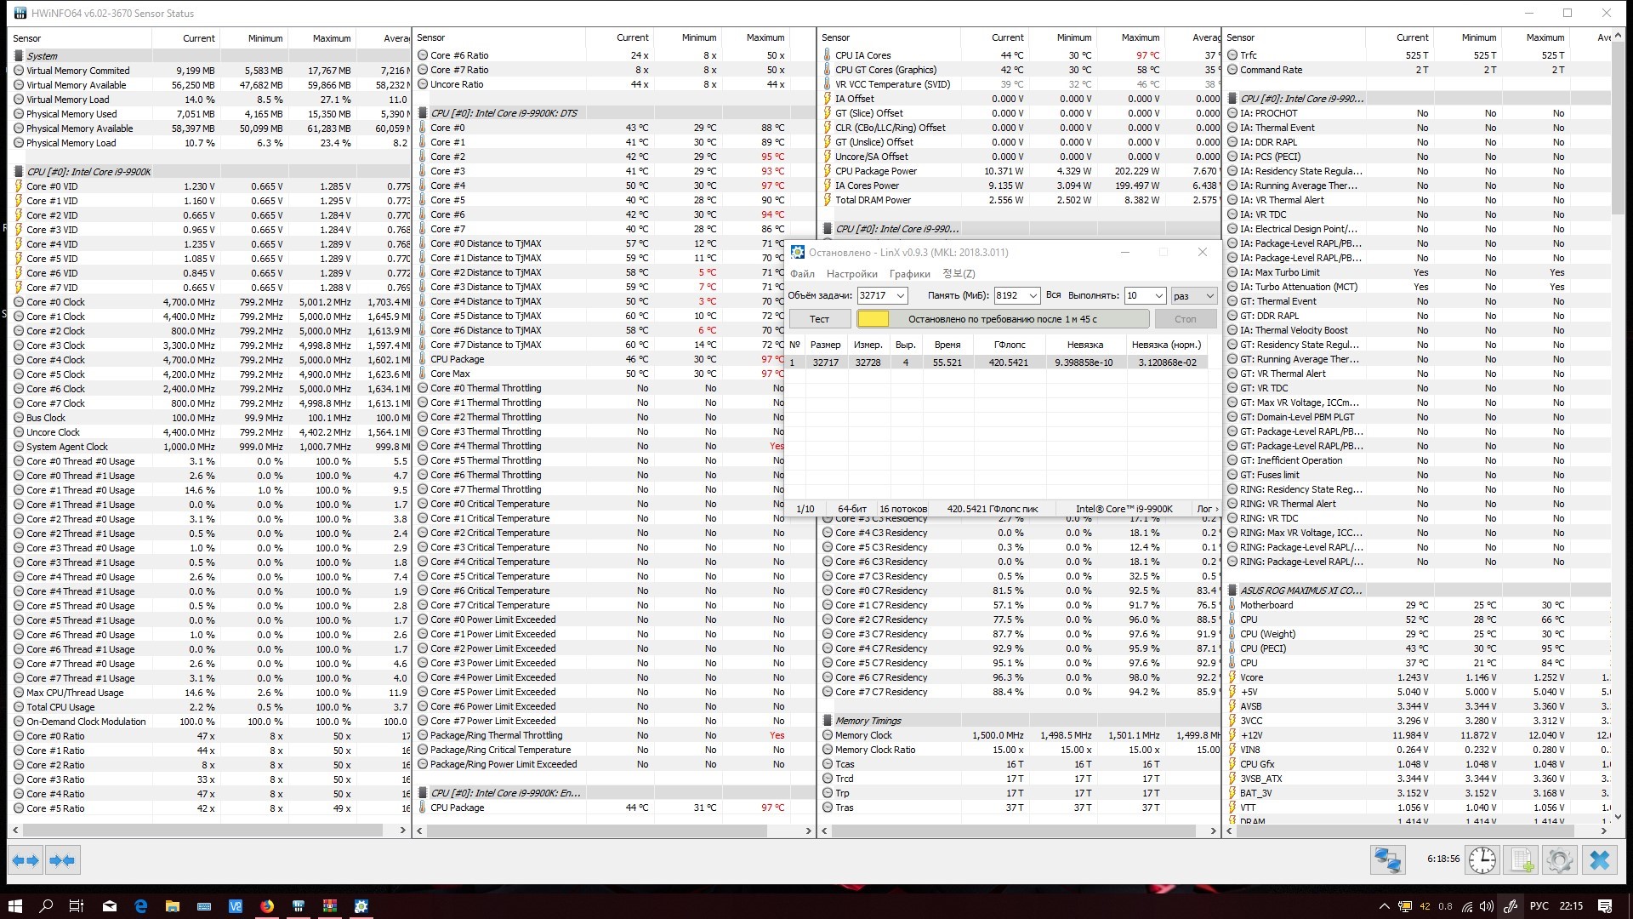Open the Файл menu in LinX
The height and width of the screenshot is (919, 1633).
802,274
